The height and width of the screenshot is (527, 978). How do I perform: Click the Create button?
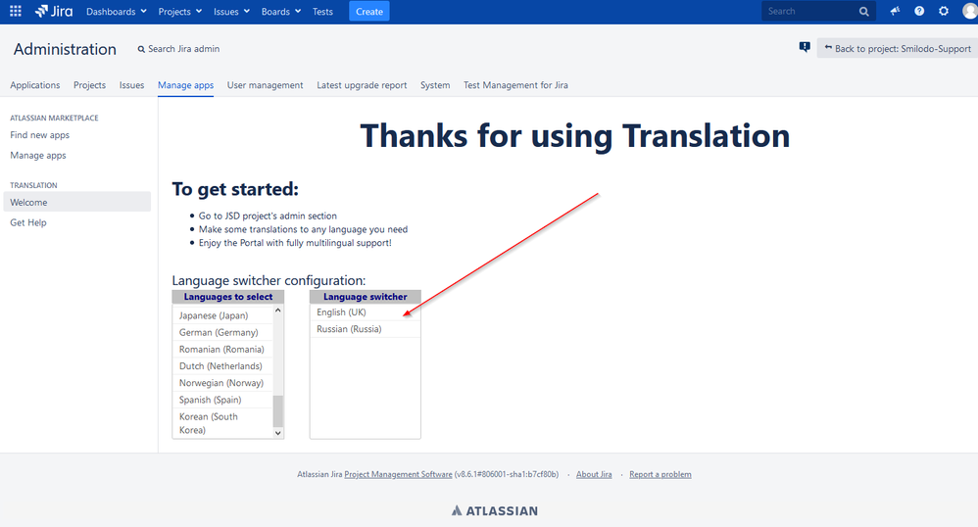point(369,11)
